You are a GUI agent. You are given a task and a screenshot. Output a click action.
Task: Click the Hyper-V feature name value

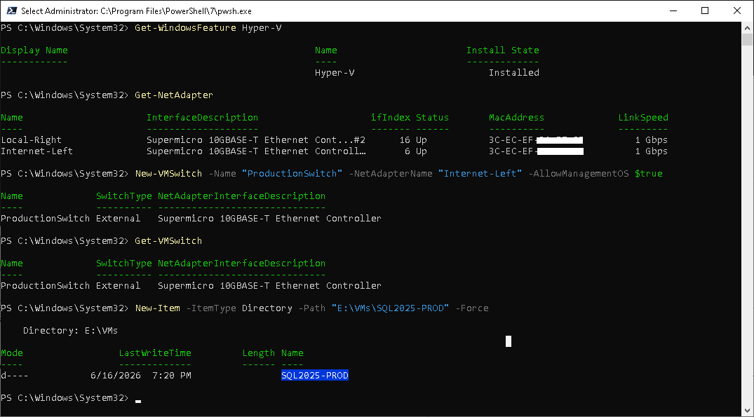pyautogui.click(x=335, y=73)
